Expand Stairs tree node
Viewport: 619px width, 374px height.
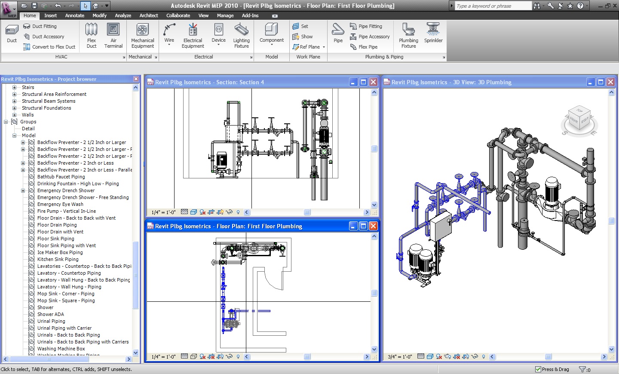click(14, 87)
